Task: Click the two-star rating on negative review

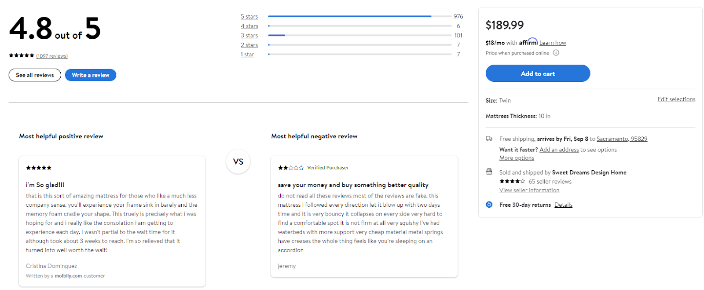Action: pyautogui.click(x=290, y=168)
